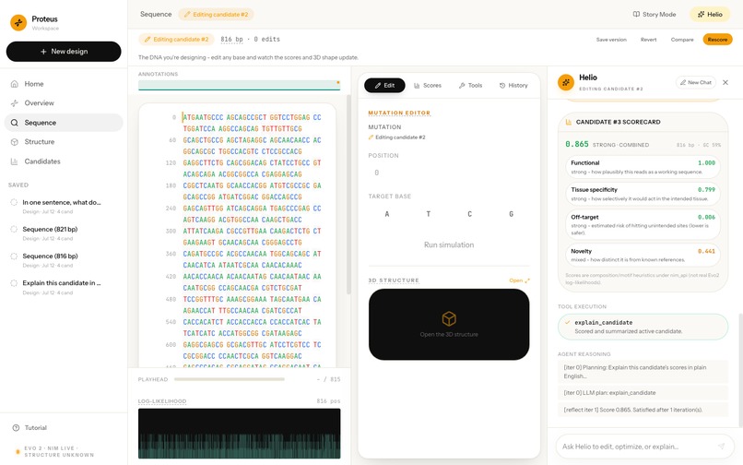Viewport: 743px width, 465px height.
Task: Click the Helio chat scrollbar
Action: (x=740, y=370)
